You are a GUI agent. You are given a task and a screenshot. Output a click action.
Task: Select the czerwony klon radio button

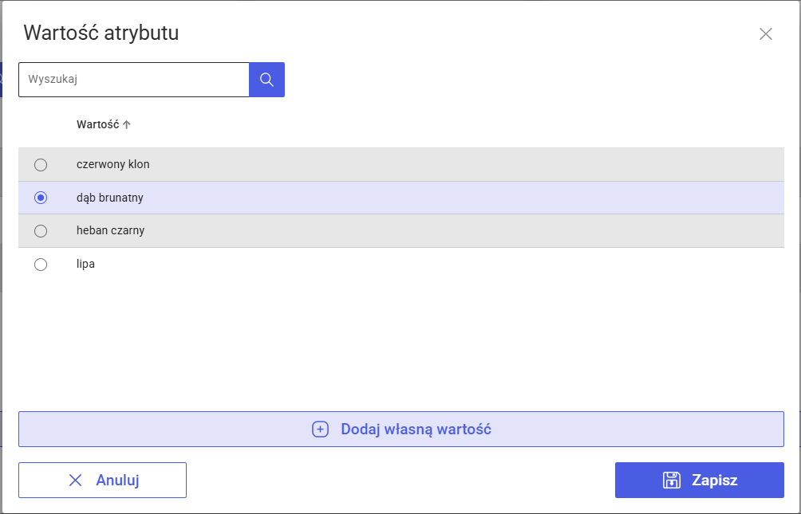click(x=41, y=165)
